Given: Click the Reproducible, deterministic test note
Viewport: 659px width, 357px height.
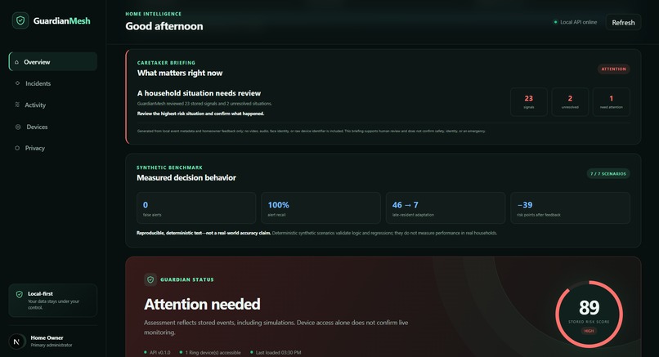Looking at the screenshot, I should coord(204,233).
